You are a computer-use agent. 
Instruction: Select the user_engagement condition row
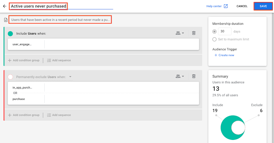tap(103, 44)
